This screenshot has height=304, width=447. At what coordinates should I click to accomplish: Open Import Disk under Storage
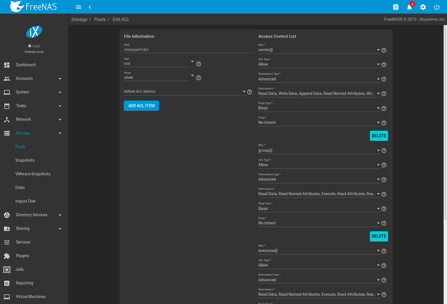click(34, 201)
